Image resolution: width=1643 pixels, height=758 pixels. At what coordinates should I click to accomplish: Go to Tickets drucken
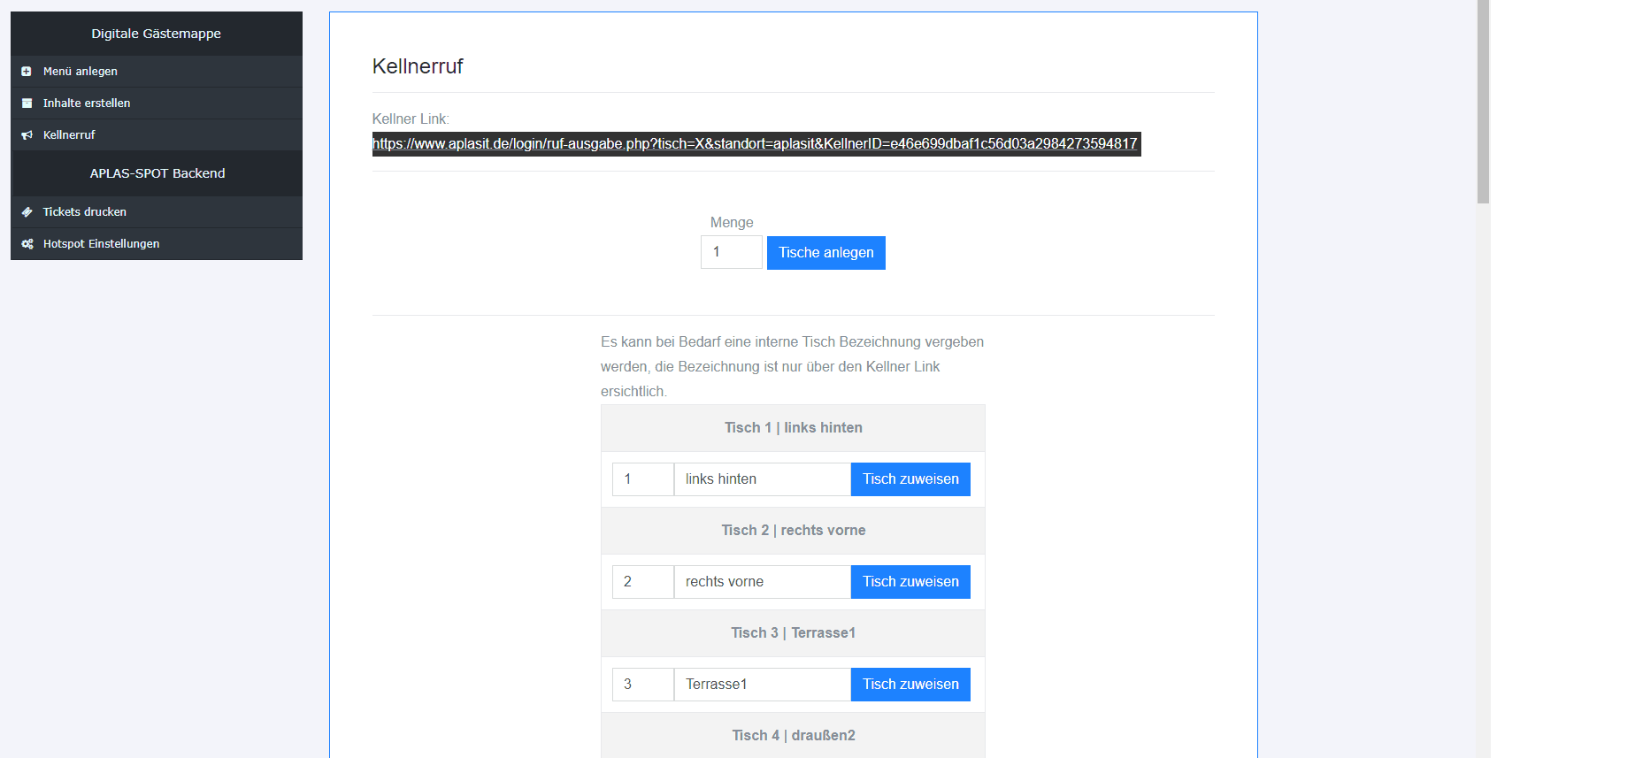click(x=157, y=212)
